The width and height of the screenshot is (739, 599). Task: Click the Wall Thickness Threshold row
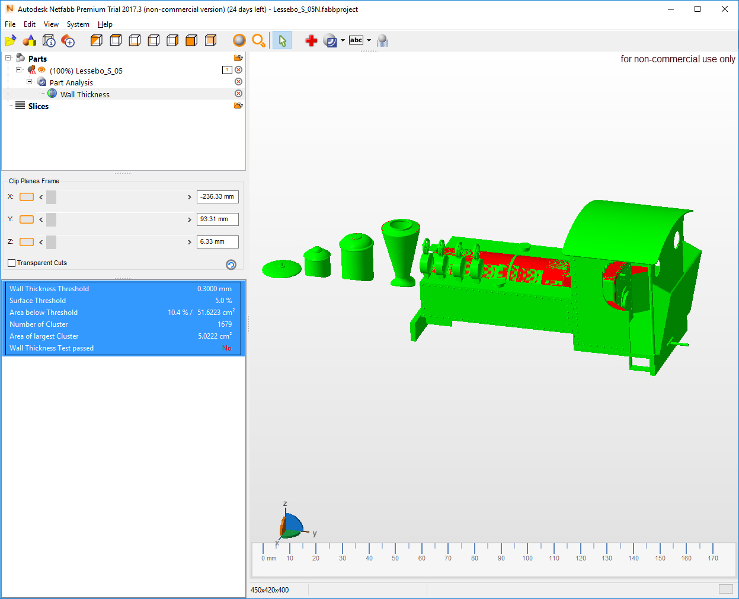123,289
